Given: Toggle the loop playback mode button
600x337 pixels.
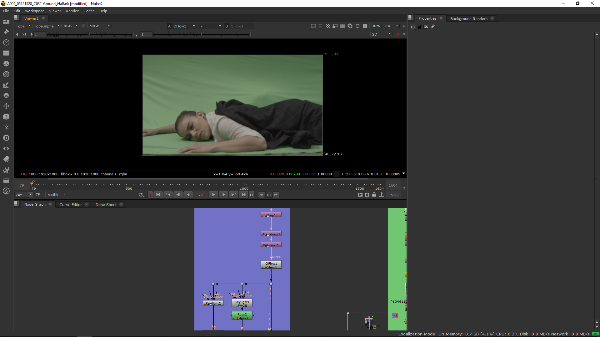Looking at the screenshot, I should [x=142, y=195].
